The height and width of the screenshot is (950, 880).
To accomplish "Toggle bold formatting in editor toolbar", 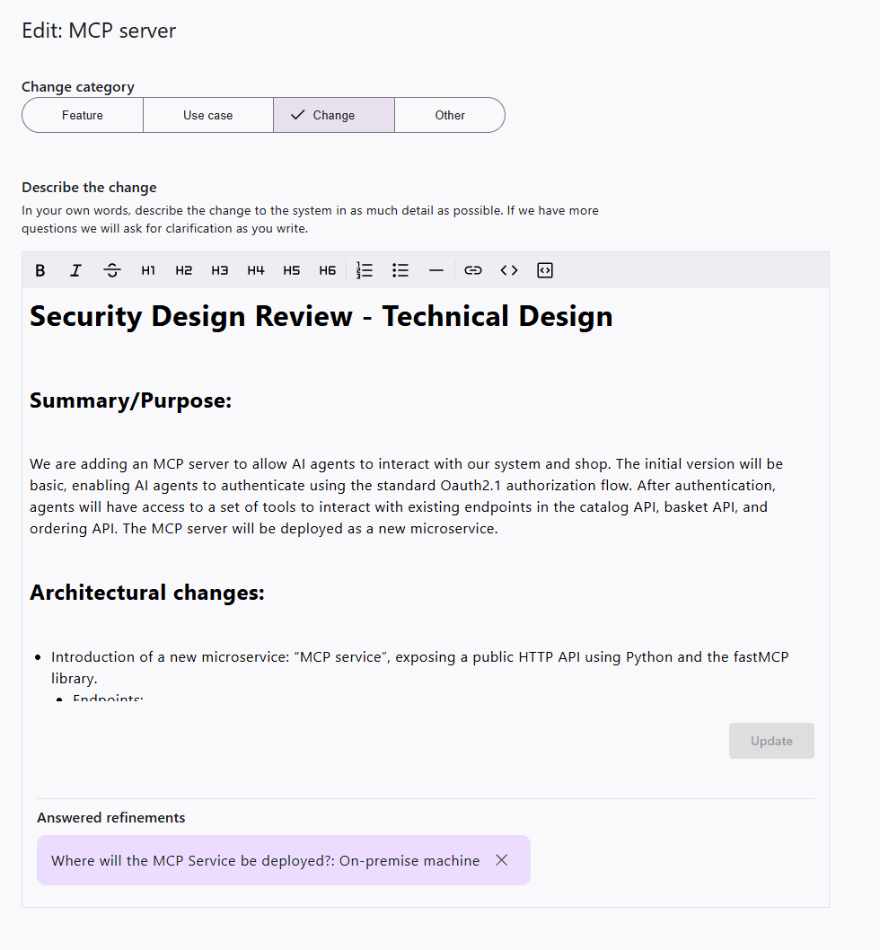I will click(x=40, y=270).
